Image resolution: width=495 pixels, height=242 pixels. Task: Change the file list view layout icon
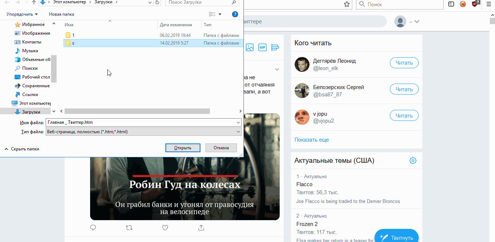point(212,14)
